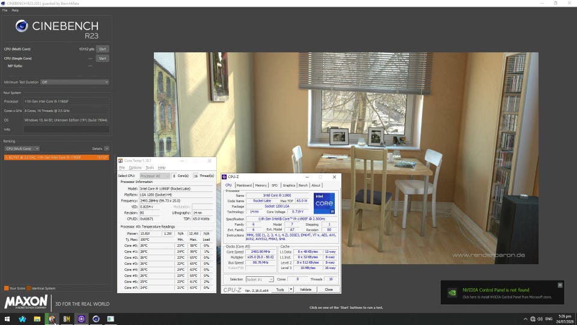Open the Windows Start menu
Screen dimensions: 577x325
pos(7,319)
